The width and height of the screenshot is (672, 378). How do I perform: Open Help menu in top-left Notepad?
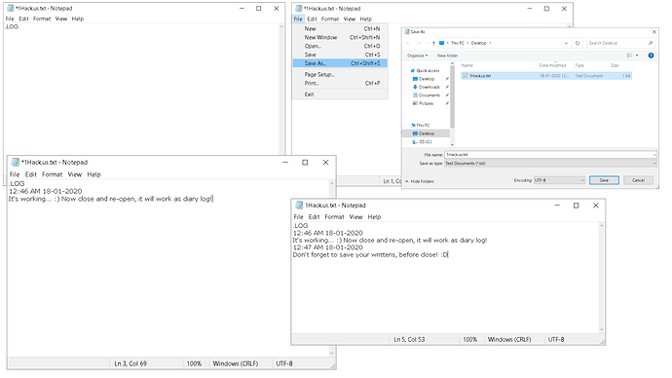point(78,19)
